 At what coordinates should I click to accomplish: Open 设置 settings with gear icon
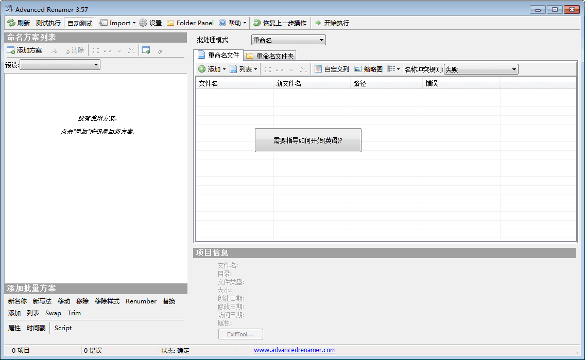(x=143, y=23)
